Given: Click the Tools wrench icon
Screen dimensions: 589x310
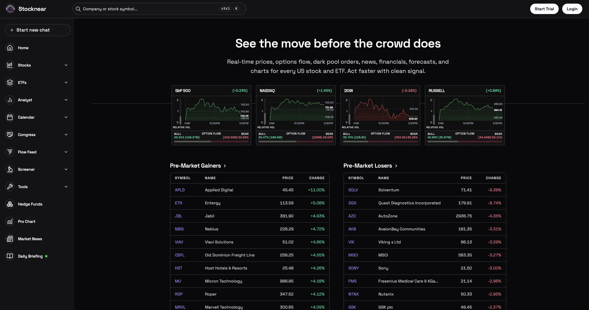Looking at the screenshot, I should [x=10, y=187].
